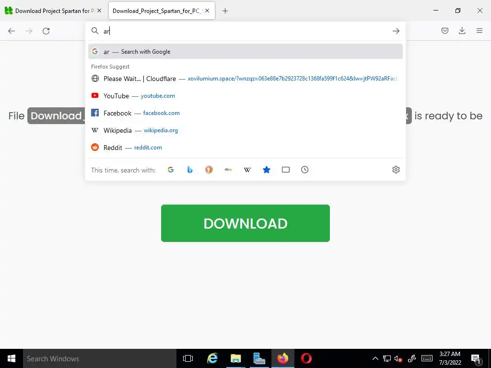Reload the current page
The height and width of the screenshot is (368, 491).
click(46, 31)
